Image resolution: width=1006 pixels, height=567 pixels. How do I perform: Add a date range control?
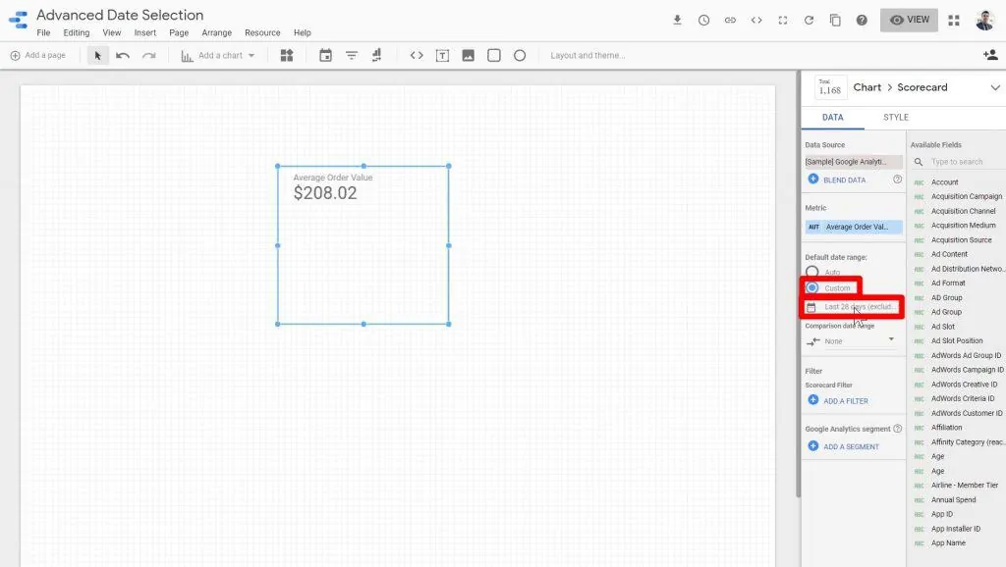point(327,55)
